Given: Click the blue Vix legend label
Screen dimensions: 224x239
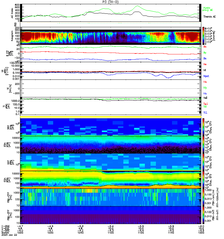Looking at the screenshot, I should pyautogui.click(x=205, y=94).
